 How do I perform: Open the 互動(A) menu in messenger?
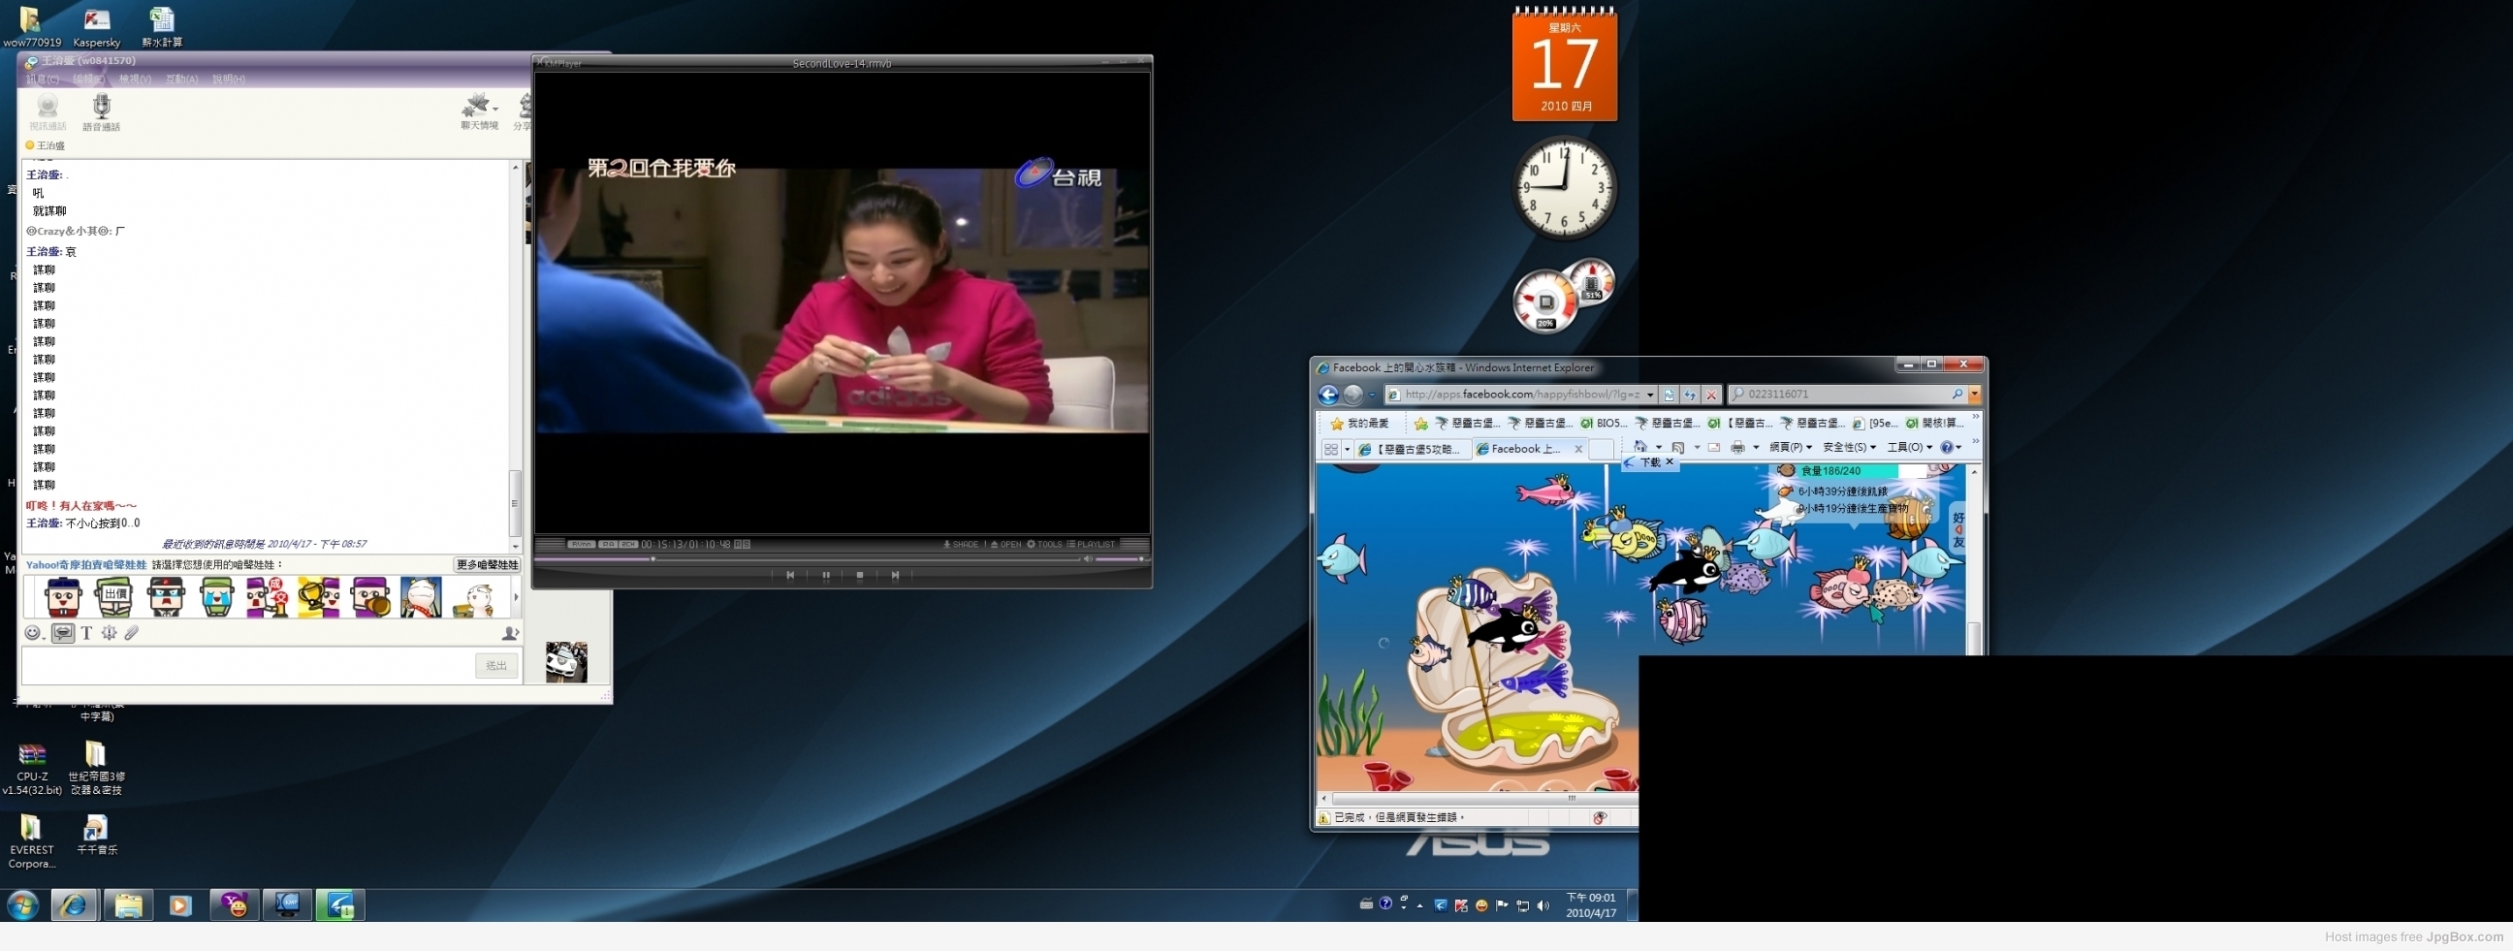pos(181,79)
